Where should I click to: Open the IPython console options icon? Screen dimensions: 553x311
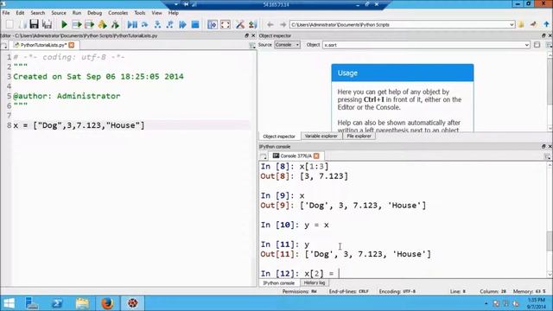547,156
